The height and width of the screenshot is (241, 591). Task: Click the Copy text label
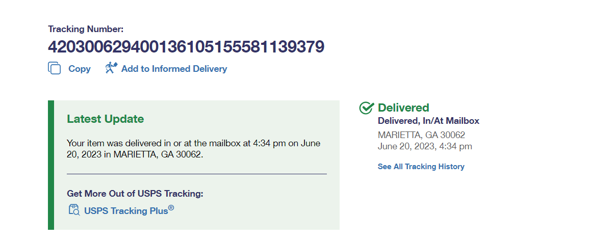point(80,69)
